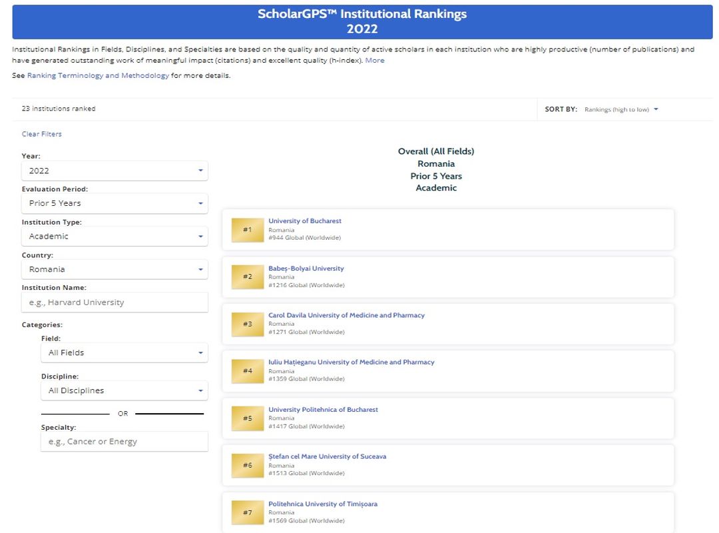This screenshot has height=533, width=719.
Task: Click the #4 gold rank badge
Action: pos(247,371)
